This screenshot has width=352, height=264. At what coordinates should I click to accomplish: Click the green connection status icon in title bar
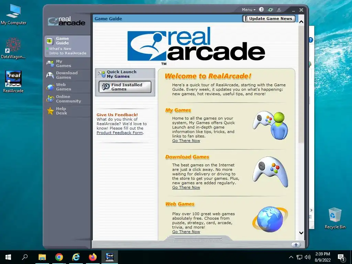click(270, 10)
